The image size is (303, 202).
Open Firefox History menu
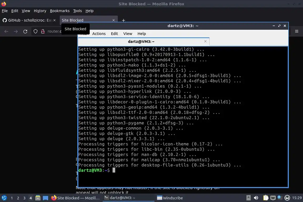click(x=40, y=11)
